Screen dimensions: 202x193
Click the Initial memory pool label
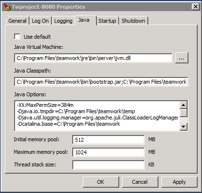36,139
